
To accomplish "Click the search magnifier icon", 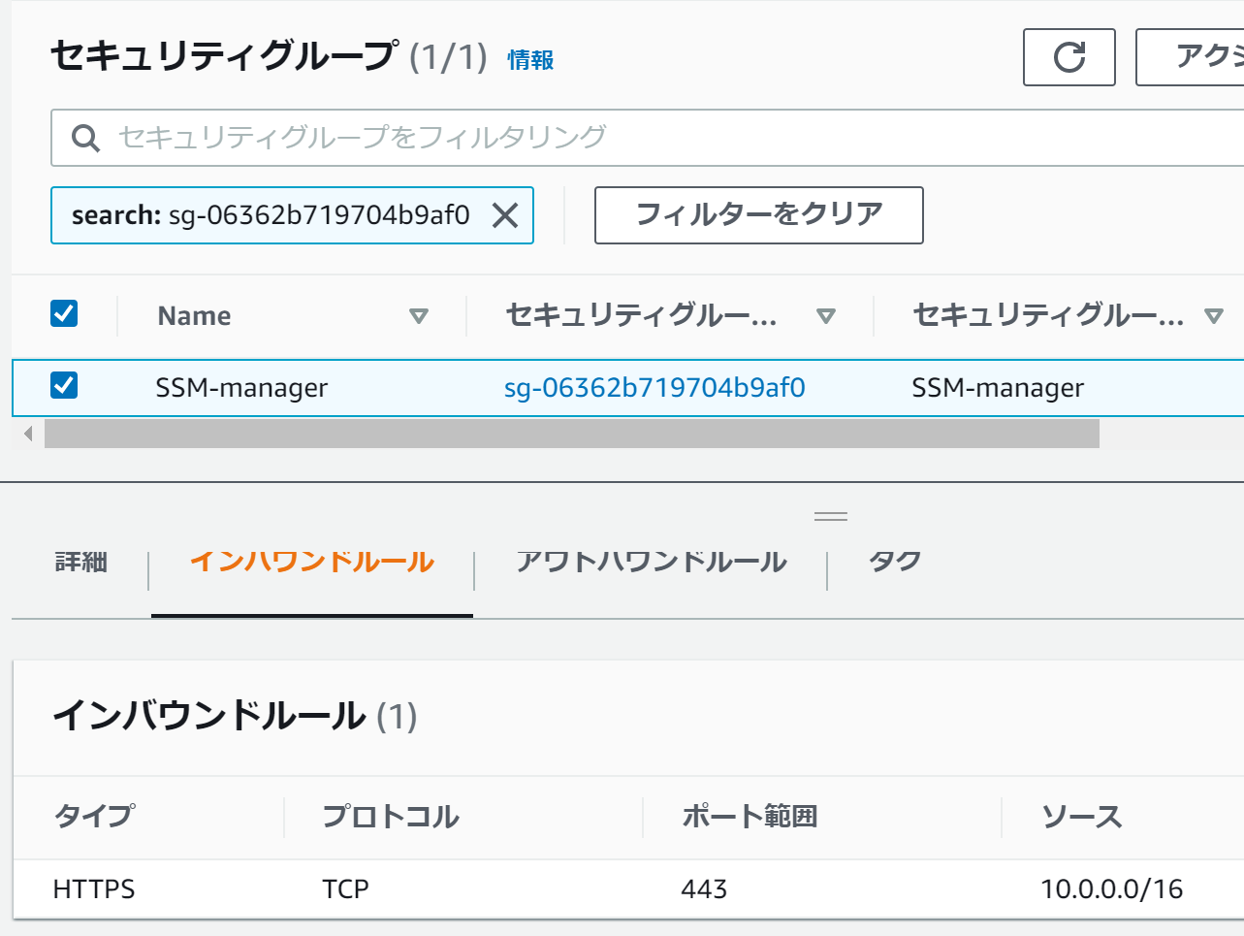I will pos(85,138).
